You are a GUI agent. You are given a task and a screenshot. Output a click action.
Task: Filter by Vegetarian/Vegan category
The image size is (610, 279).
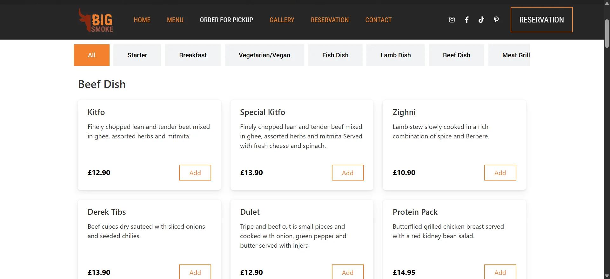265,55
